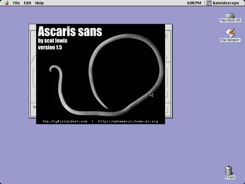Image resolution: width=245 pixels, height=184 pixels.
Task: Click the ephemerol.home.ml.org URL text
Action: 128,121
